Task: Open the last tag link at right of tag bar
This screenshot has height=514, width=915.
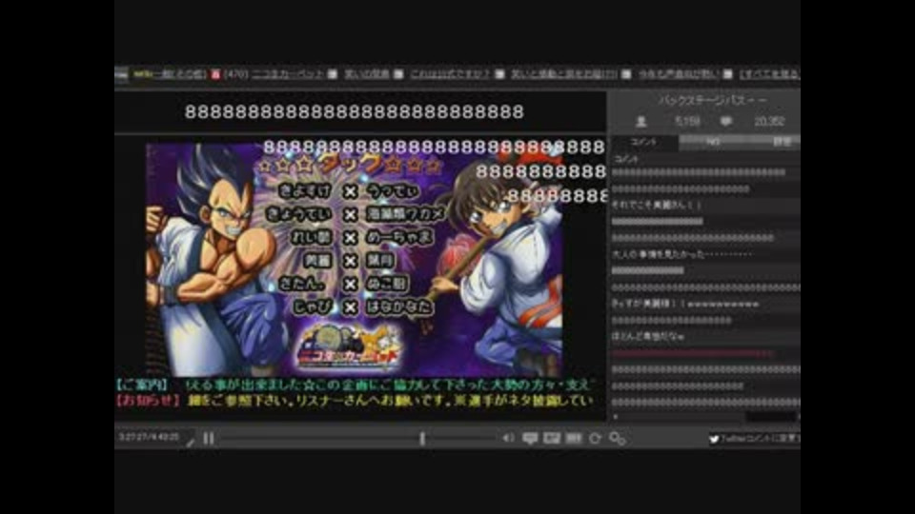Action: click(769, 74)
